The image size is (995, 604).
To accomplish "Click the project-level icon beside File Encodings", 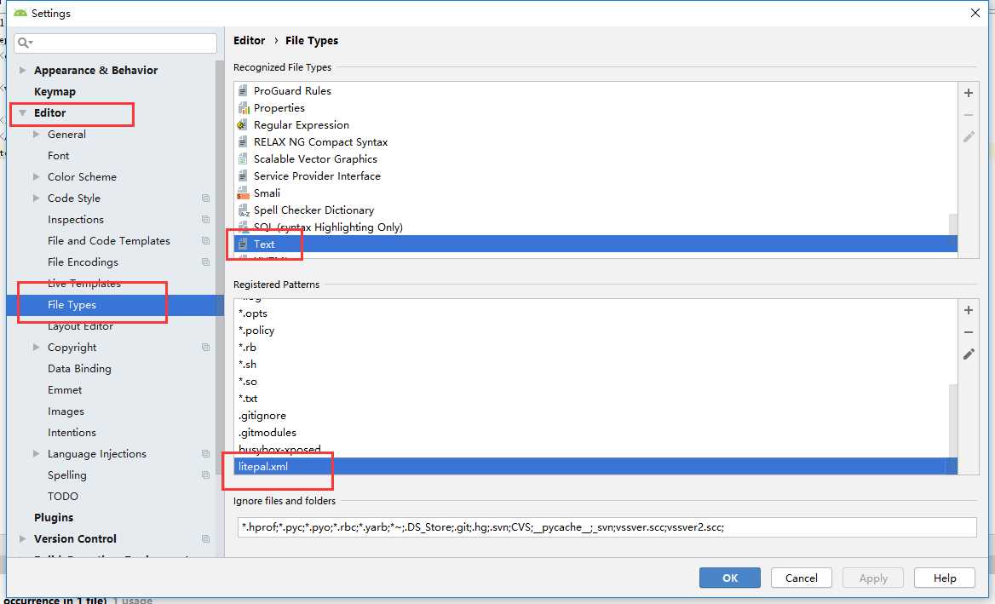I will (205, 262).
